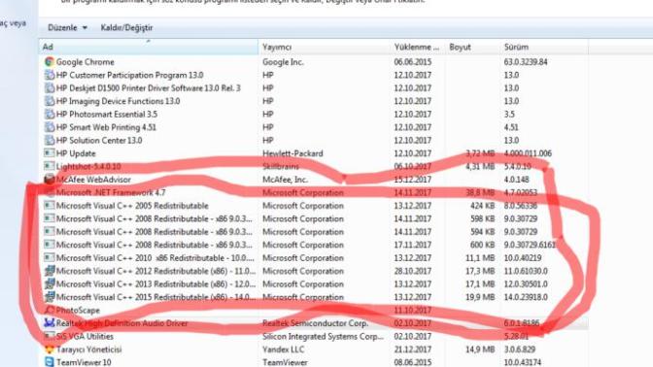Select the TeamViewer 10 entry
Screen dimensions: 653x367
tap(84, 362)
